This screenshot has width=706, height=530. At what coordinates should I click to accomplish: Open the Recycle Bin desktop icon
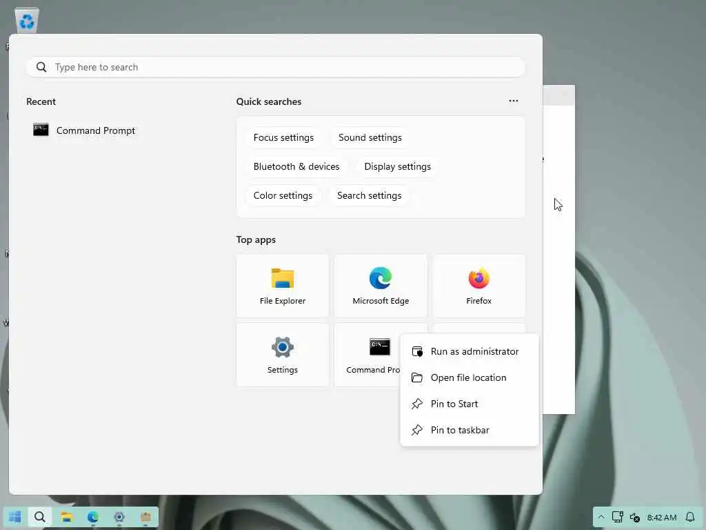(x=27, y=21)
